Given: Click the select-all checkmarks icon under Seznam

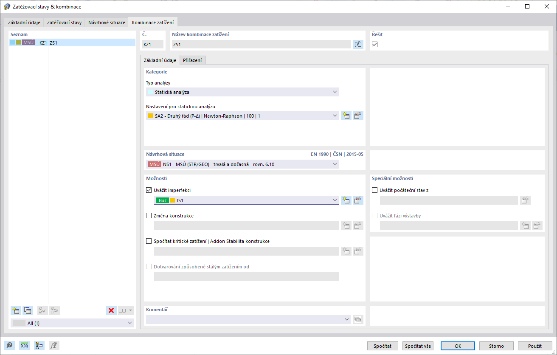Looking at the screenshot, I should (x=42, y=310).
